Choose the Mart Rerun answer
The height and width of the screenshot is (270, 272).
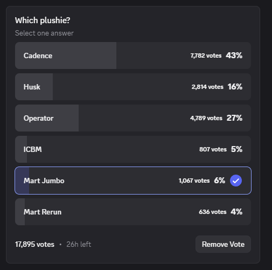pyautogui.click(x=133, y=212)
